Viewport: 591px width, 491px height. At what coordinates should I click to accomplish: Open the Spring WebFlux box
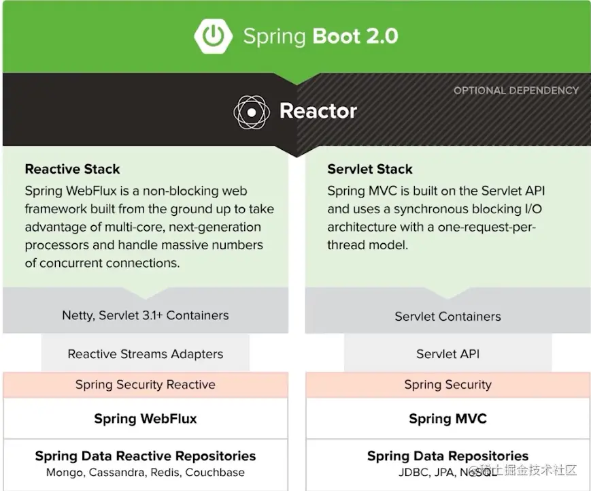coord(145,419)
